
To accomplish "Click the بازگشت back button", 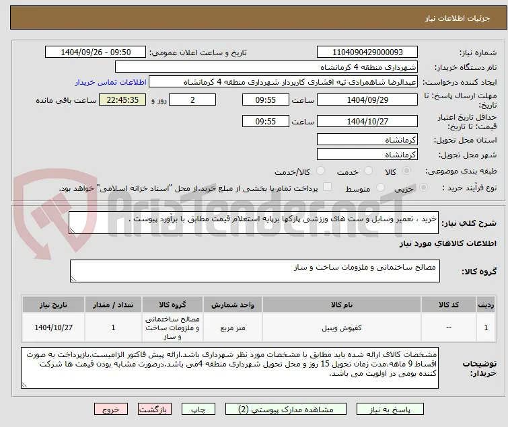I will (155, 410).
